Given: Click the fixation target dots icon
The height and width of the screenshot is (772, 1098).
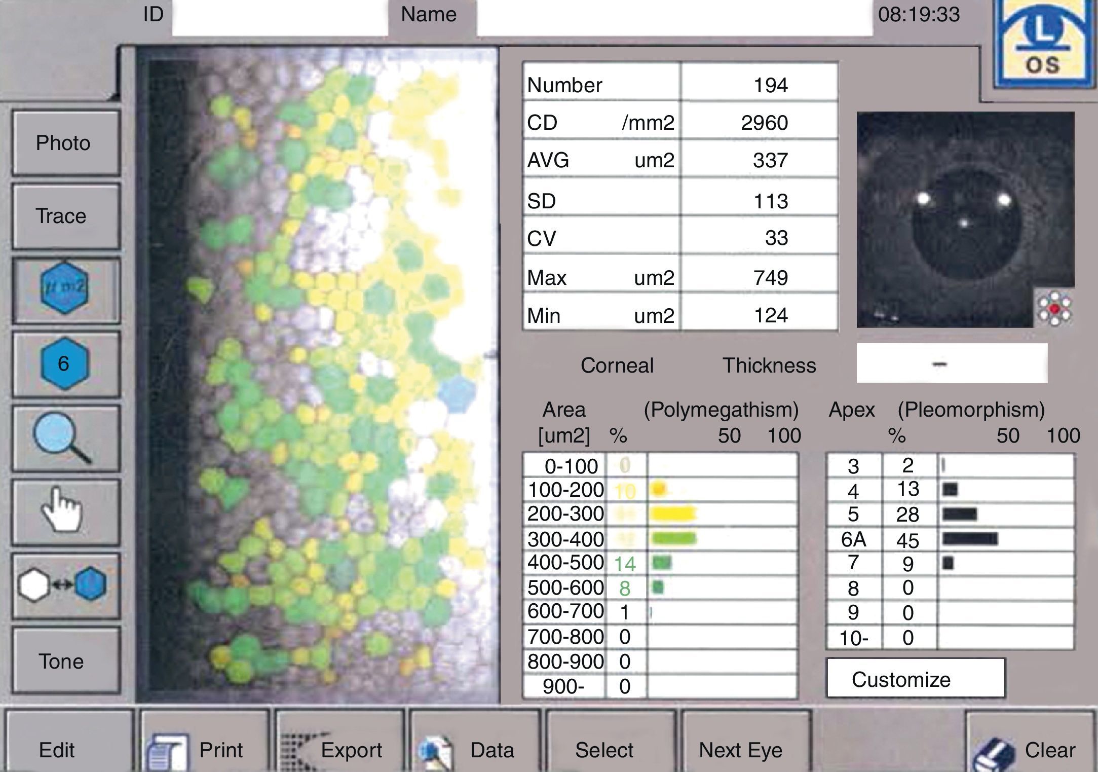Looking at the screenshot, I should coord(1054,308).
